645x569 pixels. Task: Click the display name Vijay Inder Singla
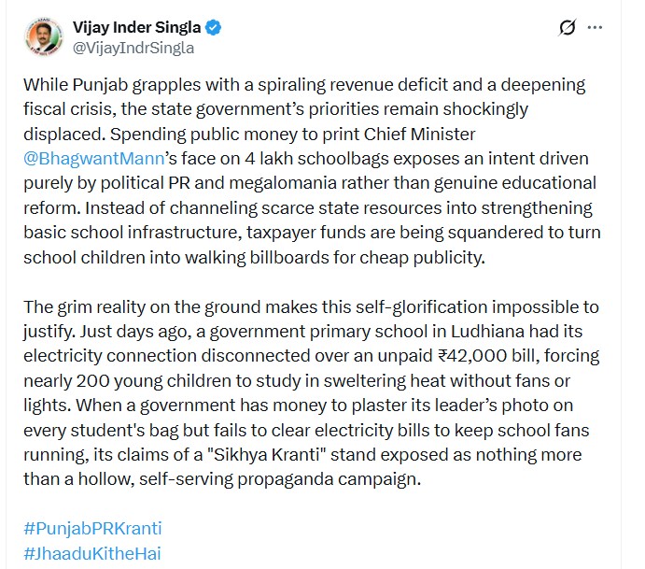click(136, 28)
